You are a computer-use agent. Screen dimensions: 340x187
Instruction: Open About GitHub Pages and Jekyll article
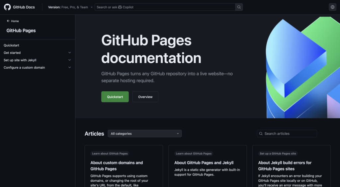coord(204,162)
